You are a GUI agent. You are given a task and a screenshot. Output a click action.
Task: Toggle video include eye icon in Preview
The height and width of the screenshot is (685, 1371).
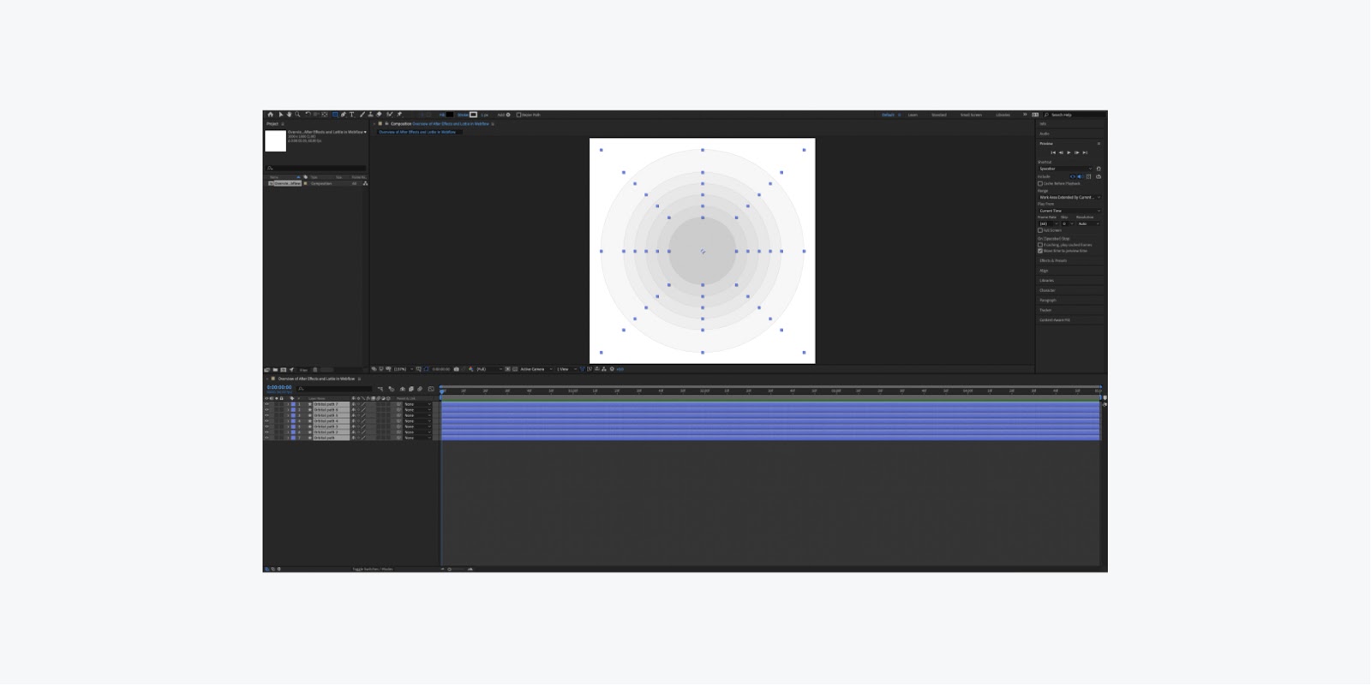[x=1073, y=176]
